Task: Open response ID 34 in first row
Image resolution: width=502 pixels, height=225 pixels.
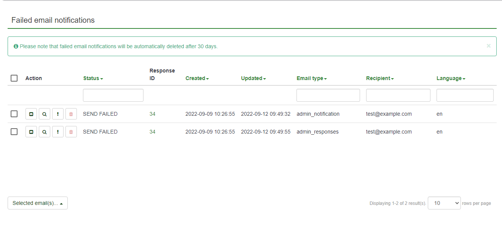Action: (x=152, y=114)
